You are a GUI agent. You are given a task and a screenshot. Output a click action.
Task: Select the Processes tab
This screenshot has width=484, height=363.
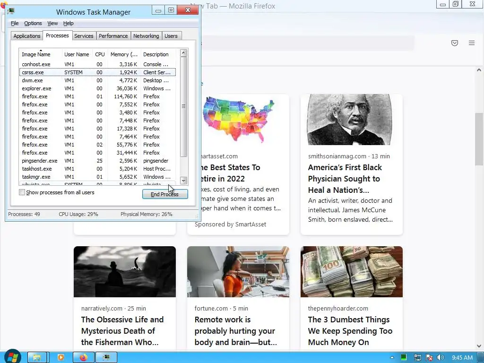pyautogui.click(x=57, y=35)
